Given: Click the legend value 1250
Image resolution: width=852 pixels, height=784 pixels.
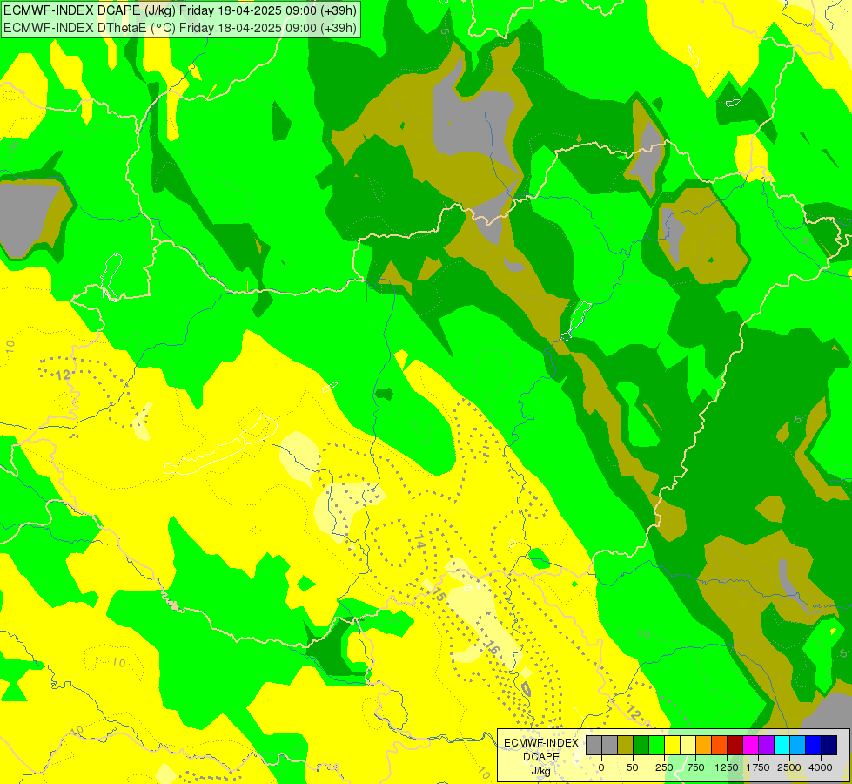Looking at the screenshot, I should click(727, 767).
